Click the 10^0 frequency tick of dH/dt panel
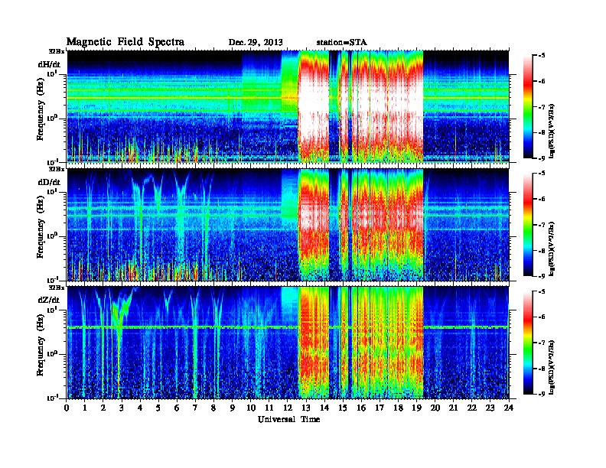This screenshot has height=468, width=606. click(53, 118)
